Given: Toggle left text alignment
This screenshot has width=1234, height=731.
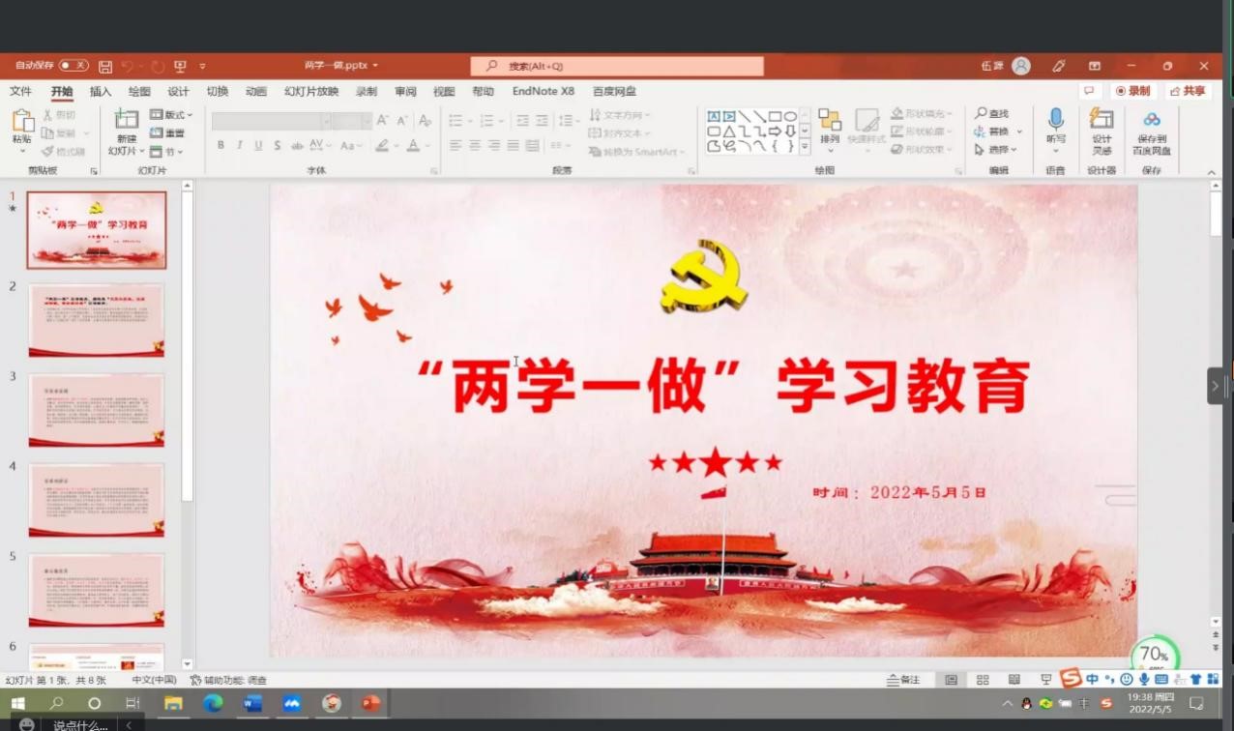Looking at the screenshot, I should point(455,145).
